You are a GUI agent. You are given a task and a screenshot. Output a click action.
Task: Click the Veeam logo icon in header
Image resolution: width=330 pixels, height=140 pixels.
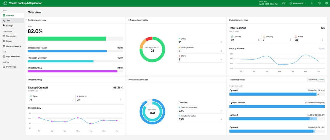click(5, 3)
